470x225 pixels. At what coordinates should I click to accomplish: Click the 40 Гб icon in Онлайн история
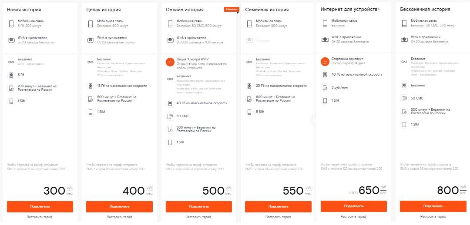click(170, 103)
